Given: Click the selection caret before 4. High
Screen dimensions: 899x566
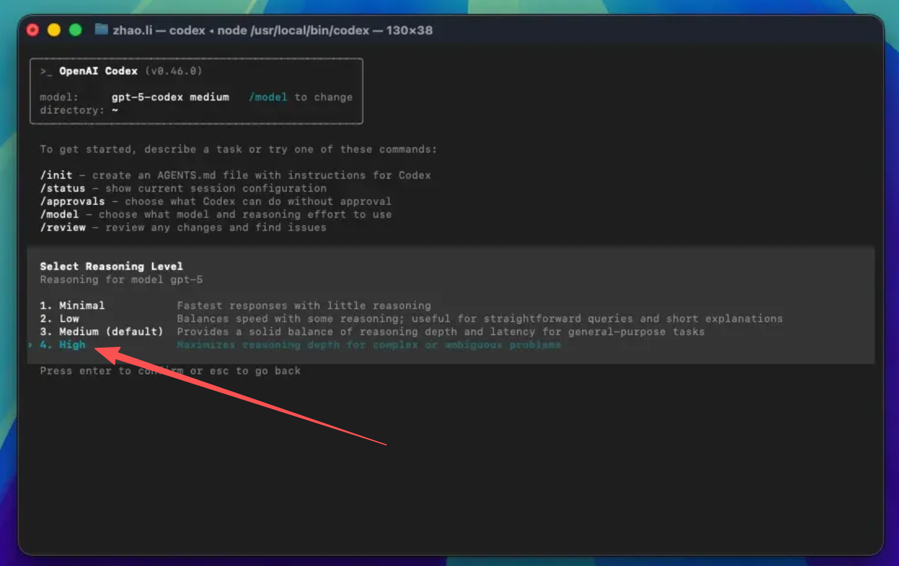Looking at the screenshot, I should (30, 345).
